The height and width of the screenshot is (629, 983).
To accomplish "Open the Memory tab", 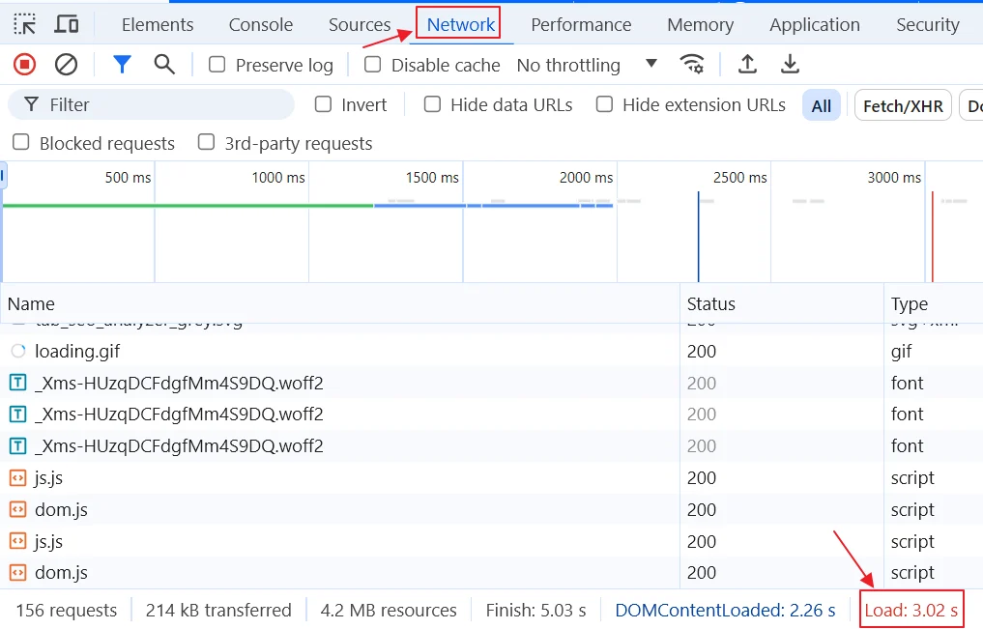I will tap(700, 24).
